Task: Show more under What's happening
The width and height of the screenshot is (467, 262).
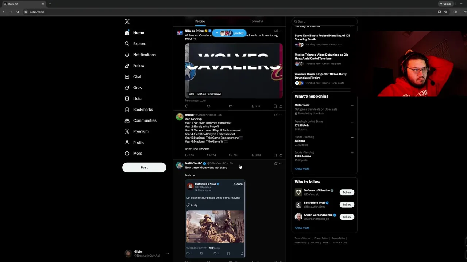Action: coord(302,169)
